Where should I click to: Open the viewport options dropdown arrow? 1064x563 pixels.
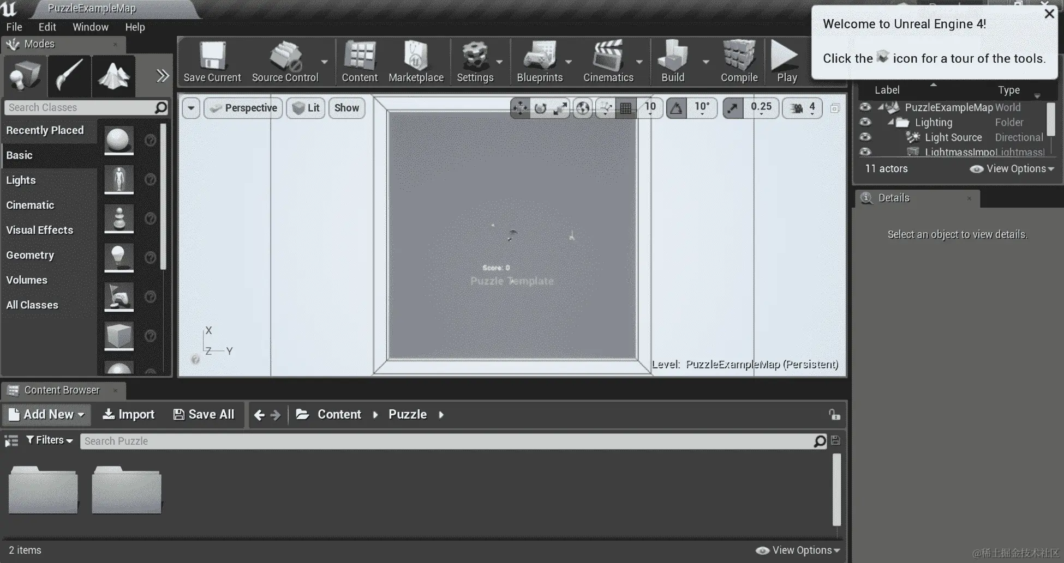[191, 108]
